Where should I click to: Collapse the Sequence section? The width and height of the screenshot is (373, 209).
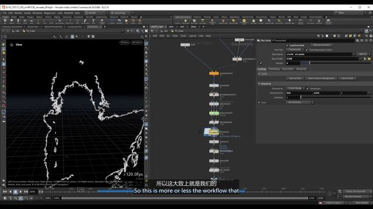coord(259,84)
